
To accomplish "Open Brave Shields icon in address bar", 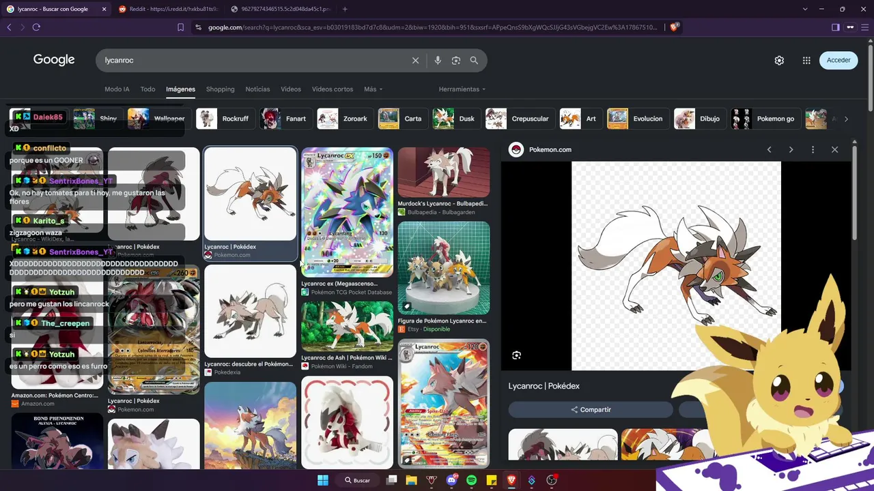I will pos(674,27).
